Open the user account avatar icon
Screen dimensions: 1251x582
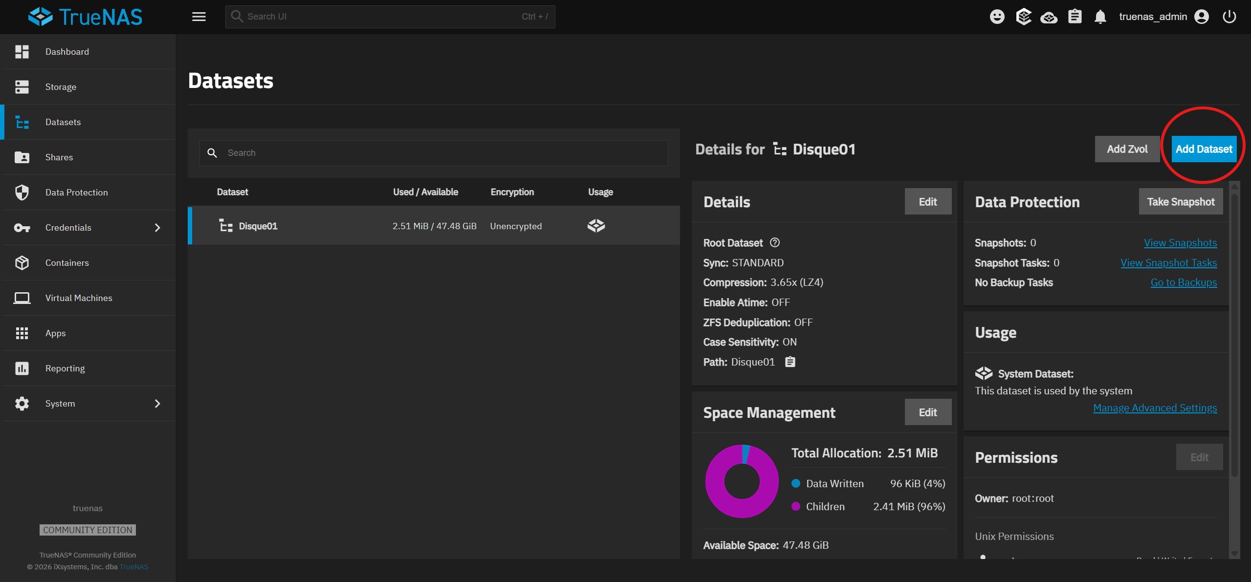click(x=1201, y=17)
